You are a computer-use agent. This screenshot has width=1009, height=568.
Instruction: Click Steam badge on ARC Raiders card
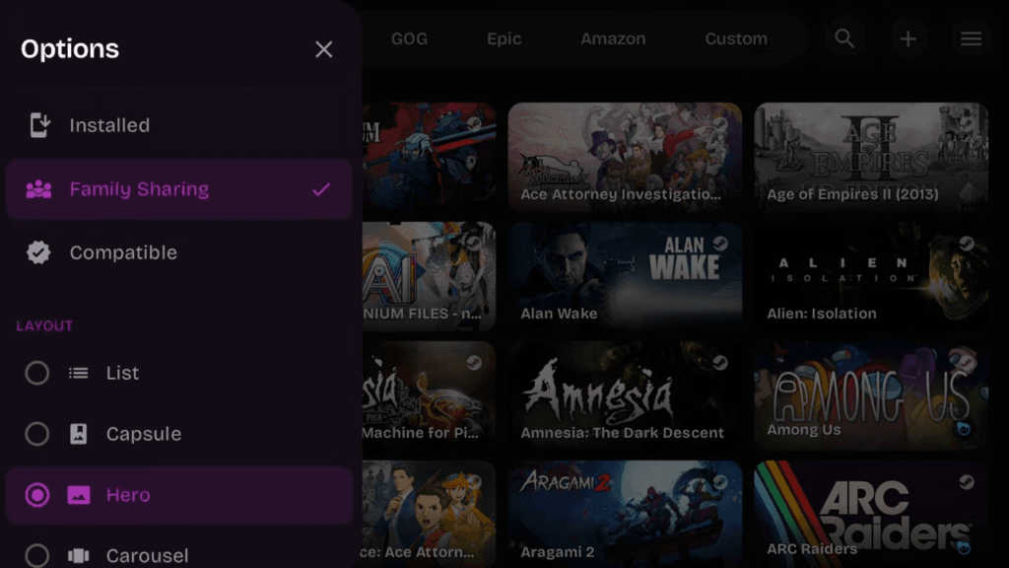[x=967, y=481]
